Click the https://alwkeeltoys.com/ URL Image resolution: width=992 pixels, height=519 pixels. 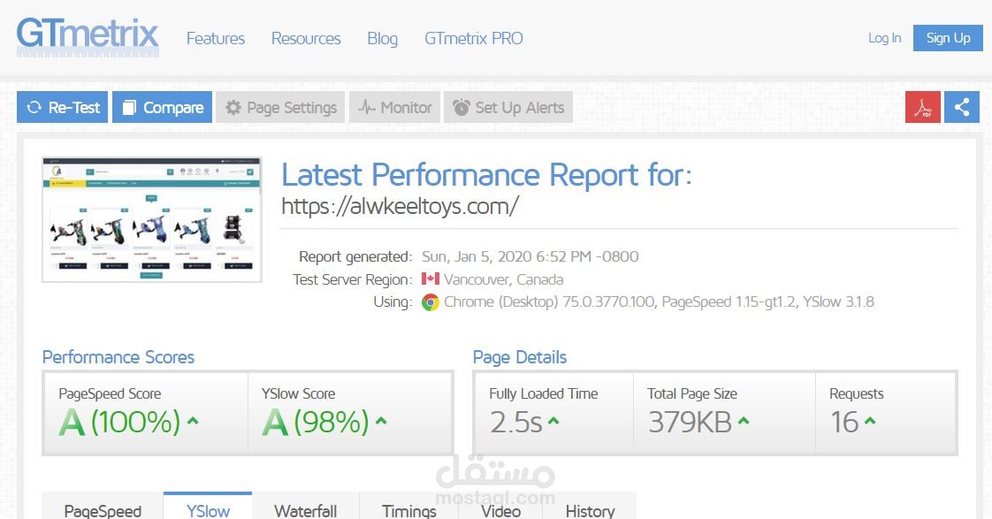tap(400, 206)
